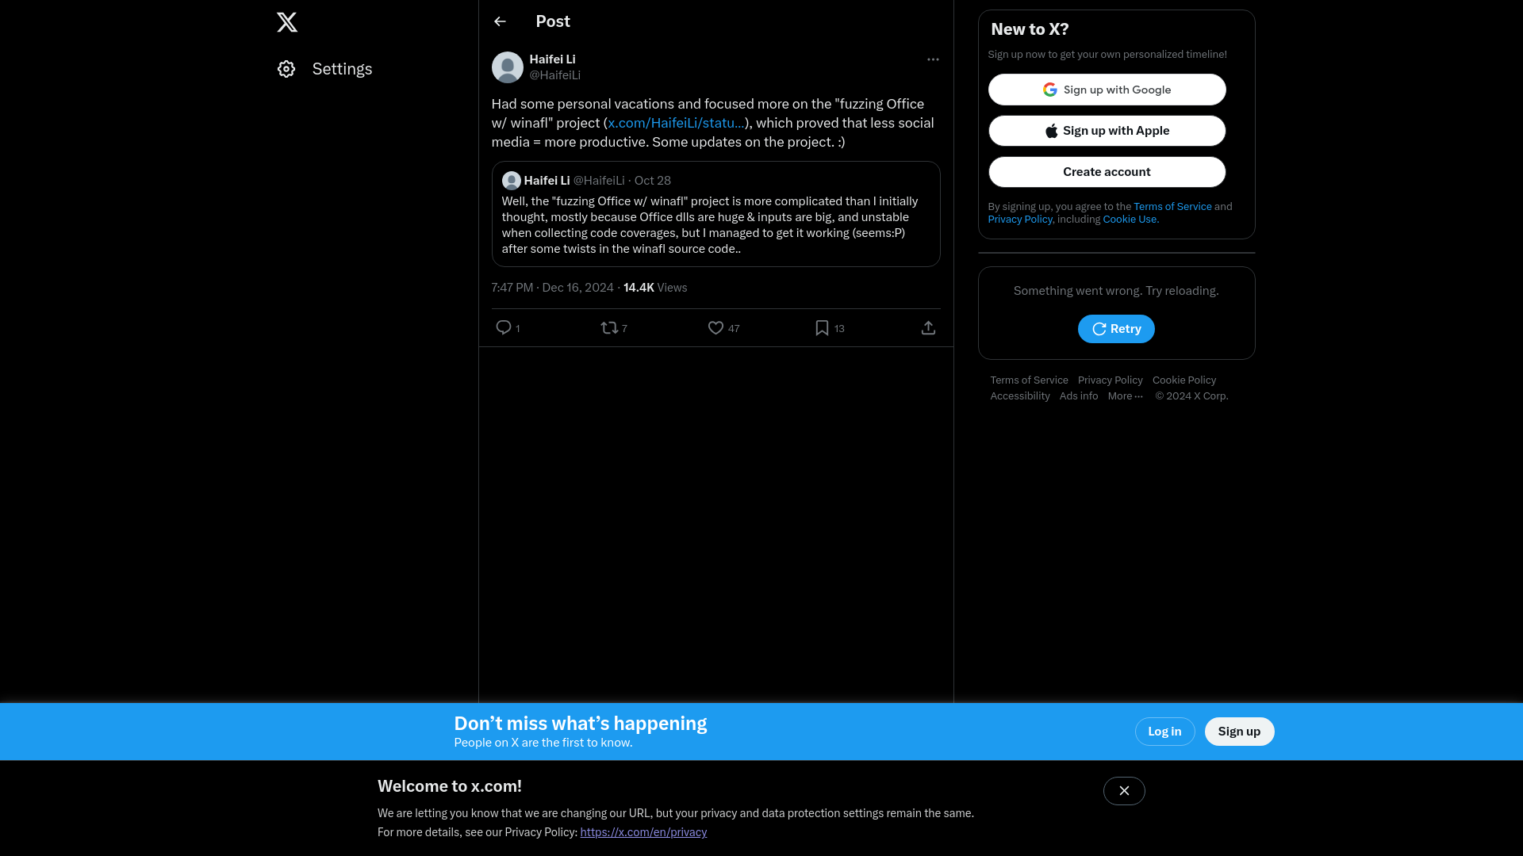Click the Settings gear icon
The image size is (1523, 856).
pos(286,69)
